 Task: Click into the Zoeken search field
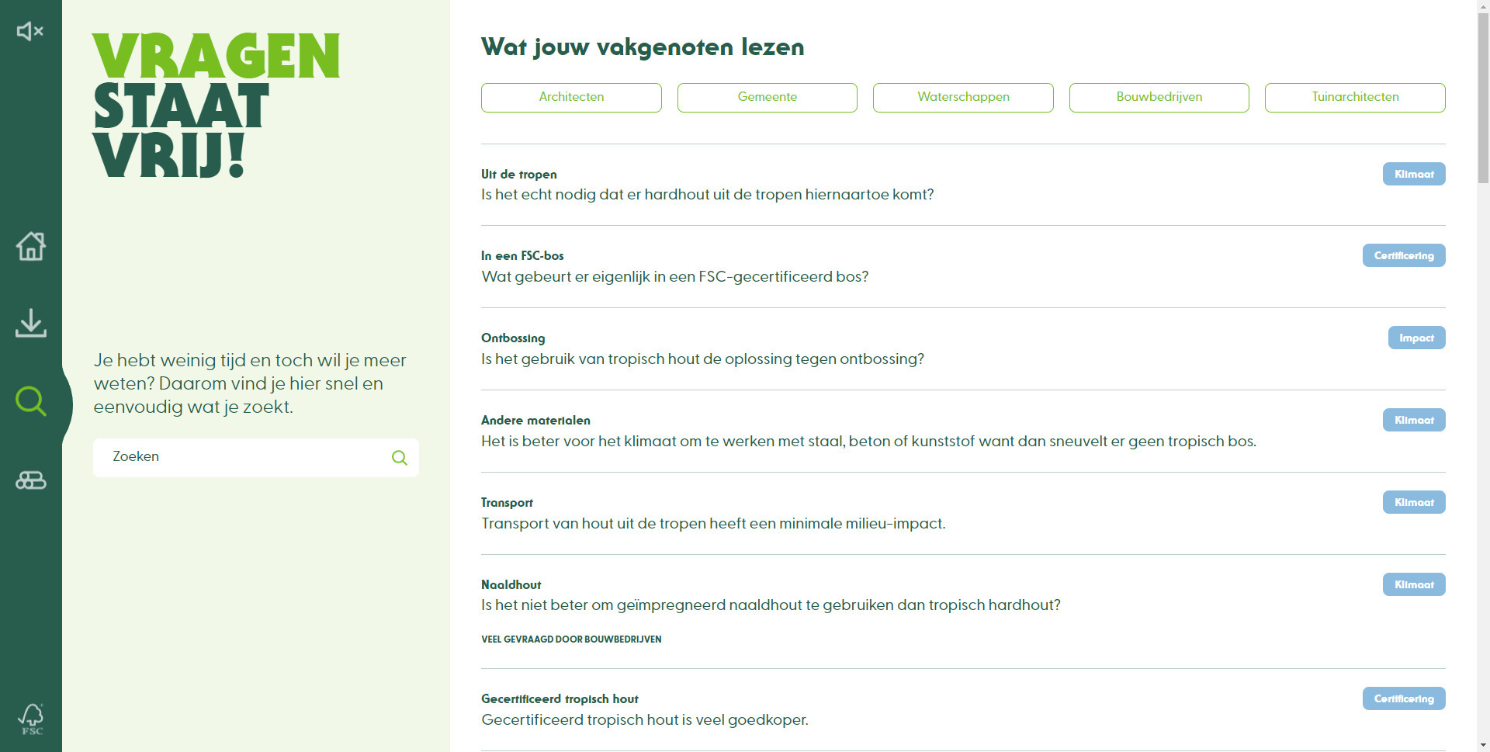pos(244,457)
